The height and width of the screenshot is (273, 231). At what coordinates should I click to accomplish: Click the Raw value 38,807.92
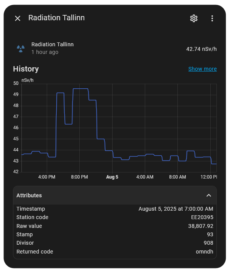pyautogui.click(x=201, y=226)
